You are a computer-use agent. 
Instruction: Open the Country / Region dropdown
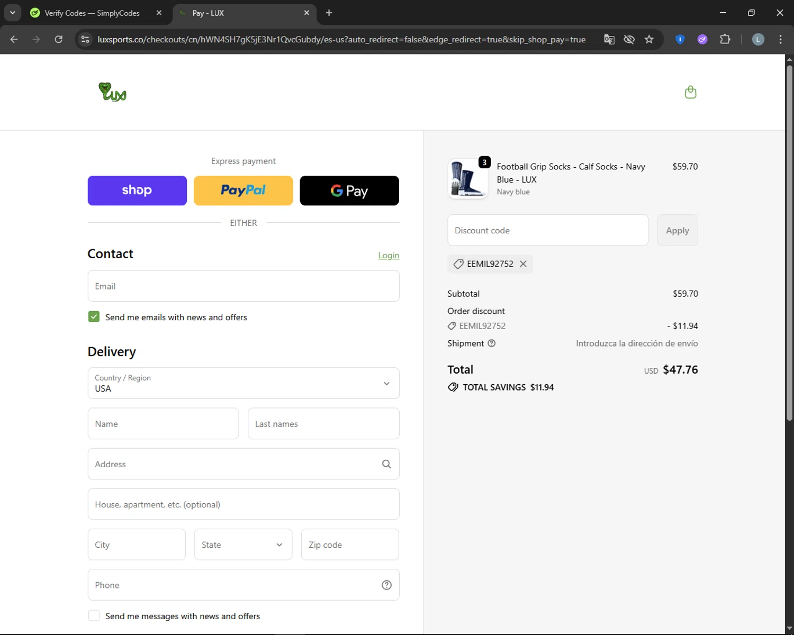point(243,383)
